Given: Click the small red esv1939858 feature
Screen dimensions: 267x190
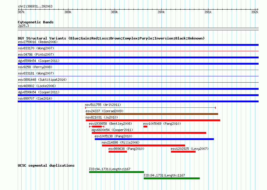Looking at the screenshot, I should (97, 127).
